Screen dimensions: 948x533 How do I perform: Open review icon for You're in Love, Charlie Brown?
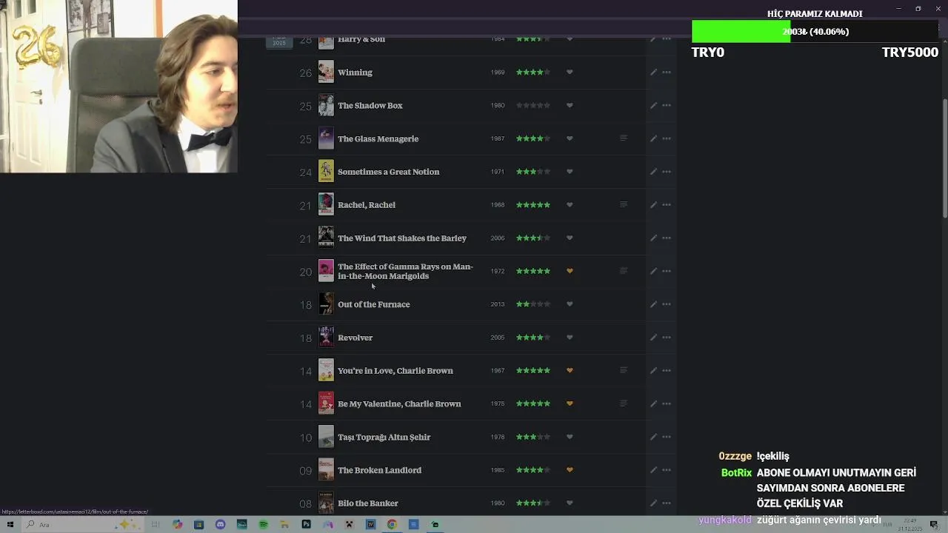(623, 370)
